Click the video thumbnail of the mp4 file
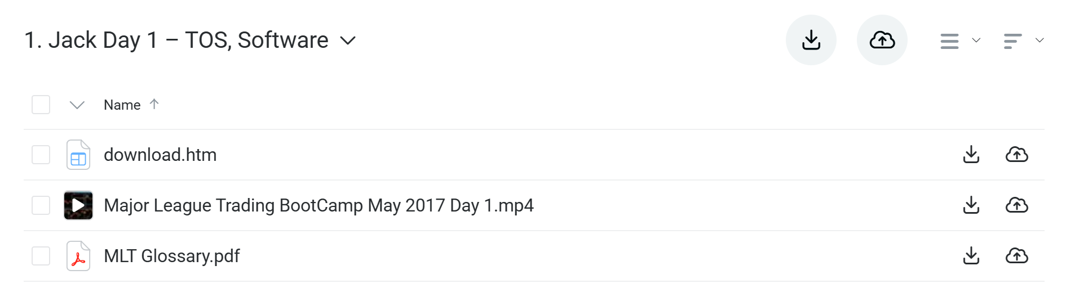 pyautogui.click(x=78, y=205)
